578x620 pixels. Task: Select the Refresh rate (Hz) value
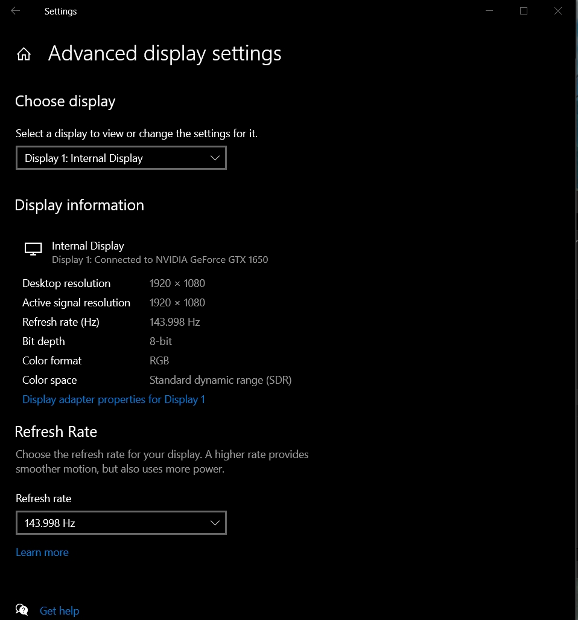pos(174,321)
